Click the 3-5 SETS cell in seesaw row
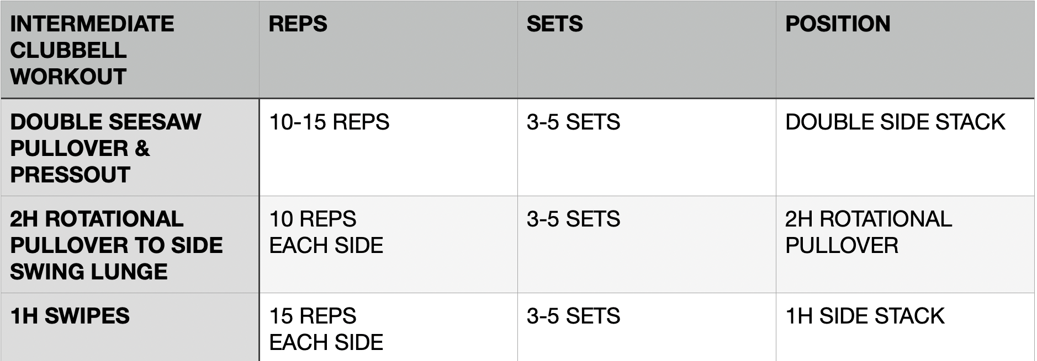 [647, 147]
